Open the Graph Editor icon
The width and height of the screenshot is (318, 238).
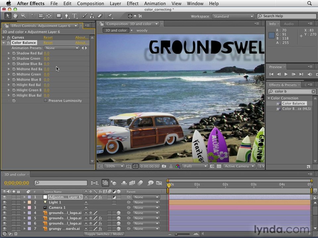click(159, 183)
